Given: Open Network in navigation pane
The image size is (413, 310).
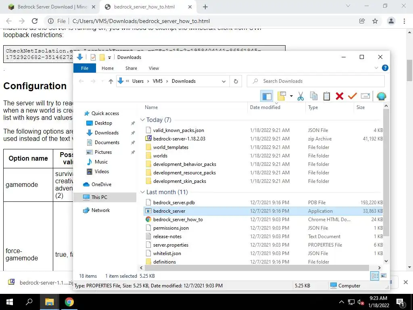Looking at the screenshot, I should click(x=100, y=210).
